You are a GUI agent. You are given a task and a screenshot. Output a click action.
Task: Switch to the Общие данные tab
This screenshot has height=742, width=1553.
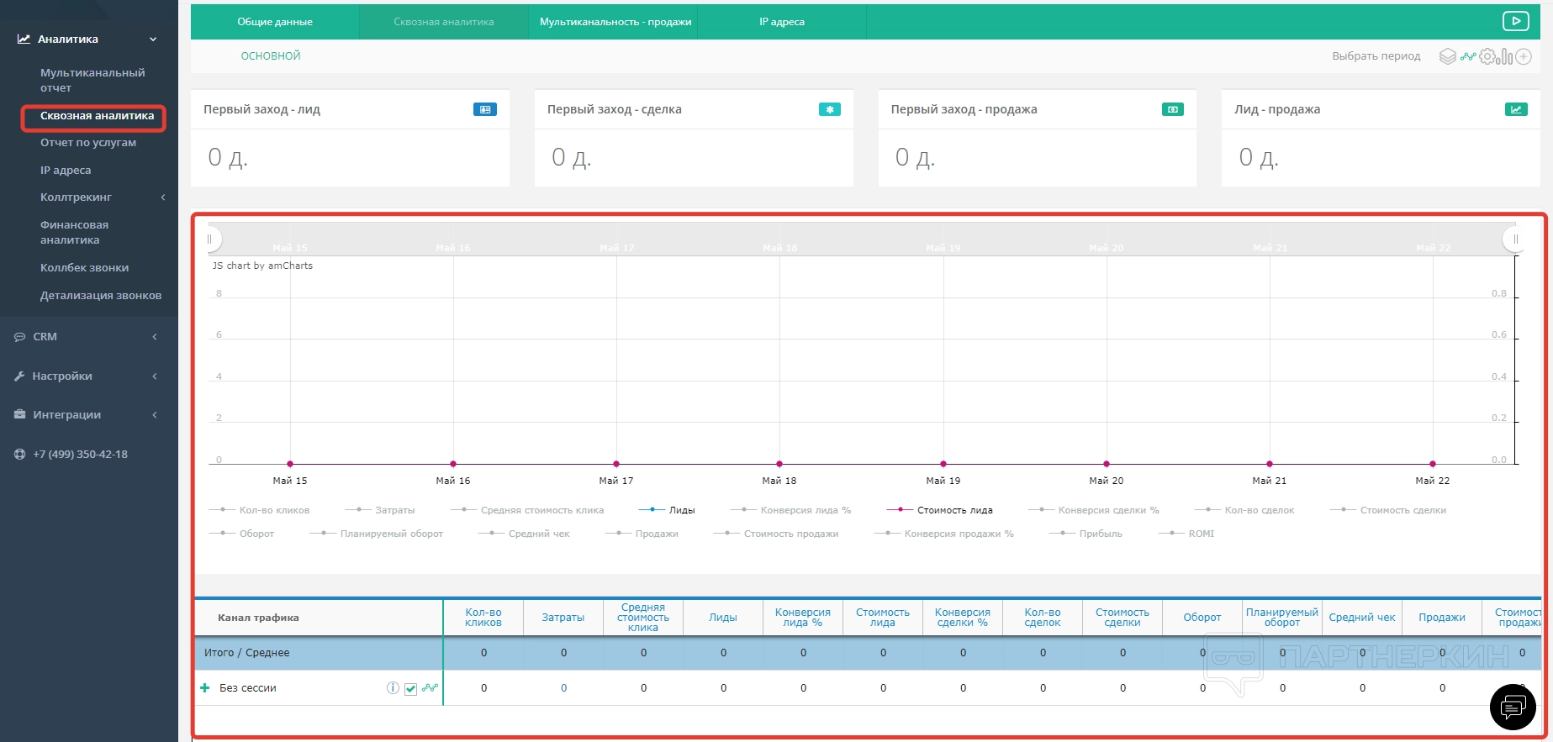(x=275, y=22)
